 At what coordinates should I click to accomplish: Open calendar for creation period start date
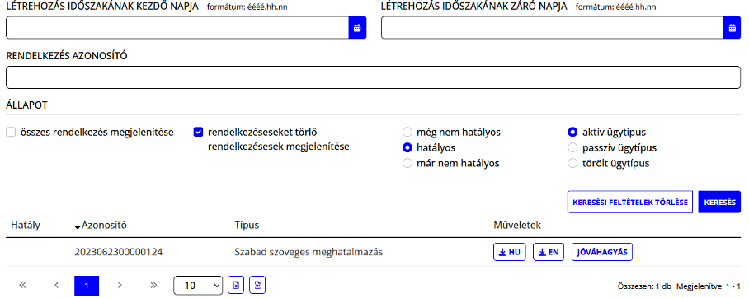coord(357,28)
